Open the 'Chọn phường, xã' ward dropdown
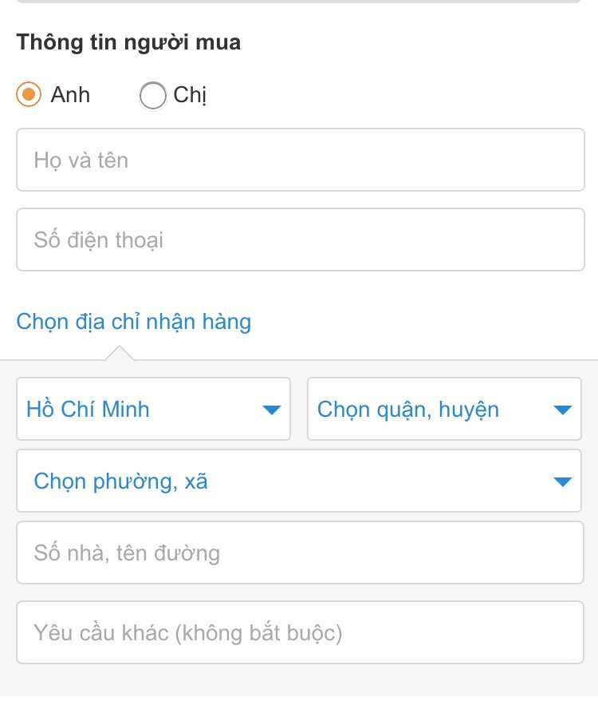 [299, 481]
